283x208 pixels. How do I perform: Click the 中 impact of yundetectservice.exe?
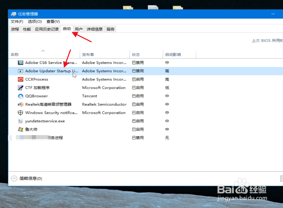click(x=167, y=121)
